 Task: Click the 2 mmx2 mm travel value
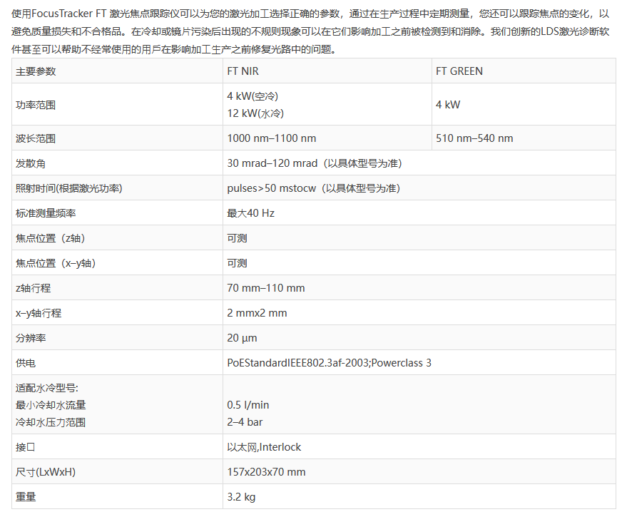click(x=257, y=313)
